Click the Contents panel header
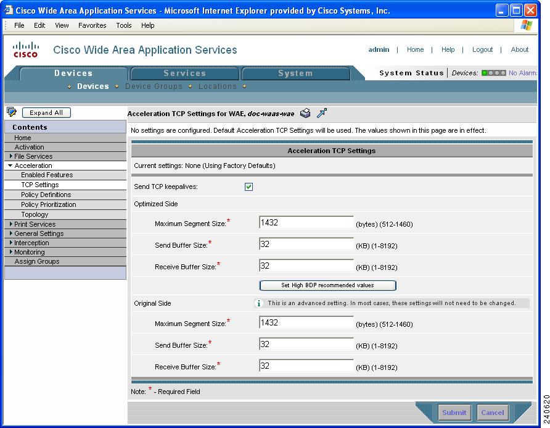The width and height of the screenshot is (550, 428). [65, 127]
